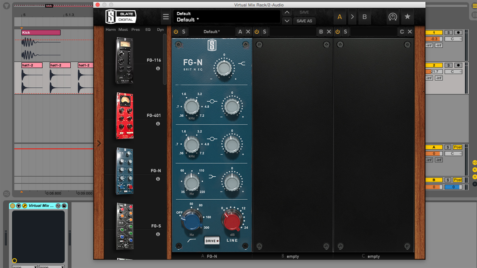This screenshot has height=268, width=477.
Task: Open the first 'none' parameter dropdown
Action: click(24, 266)
